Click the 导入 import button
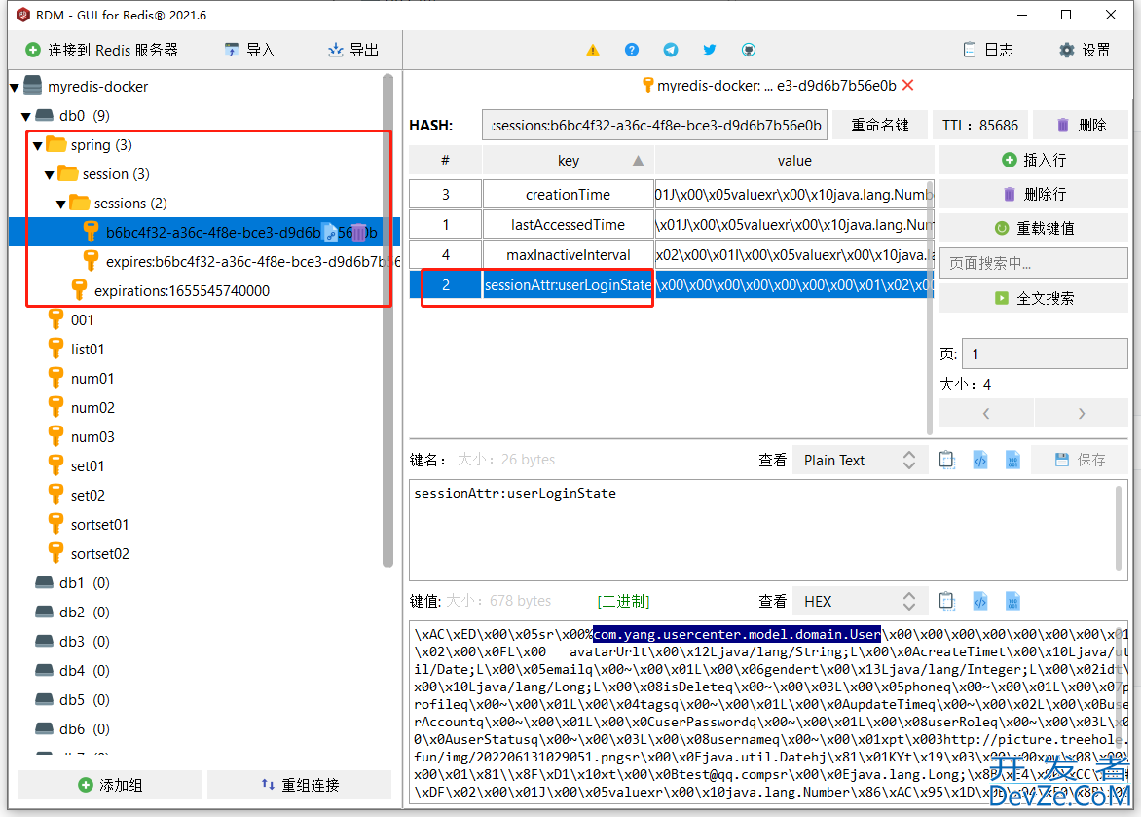 [x=249, y=50]
